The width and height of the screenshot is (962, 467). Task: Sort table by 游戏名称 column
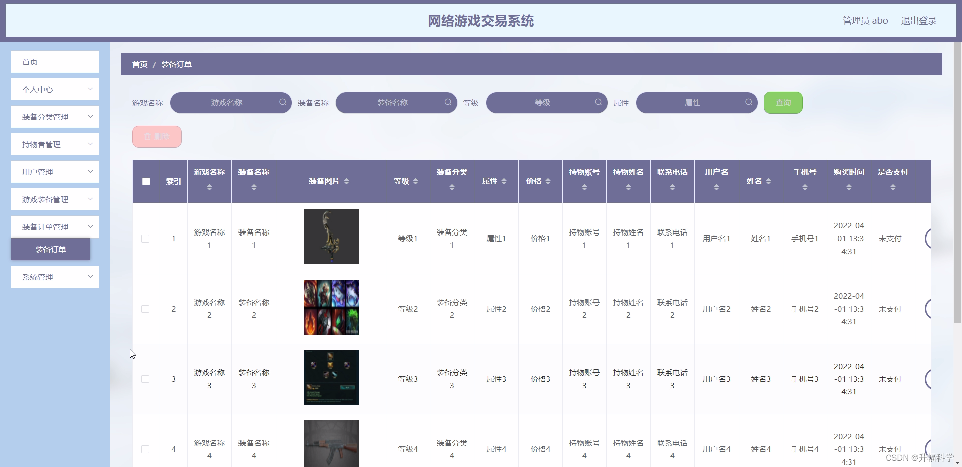(x=209, y=188)
